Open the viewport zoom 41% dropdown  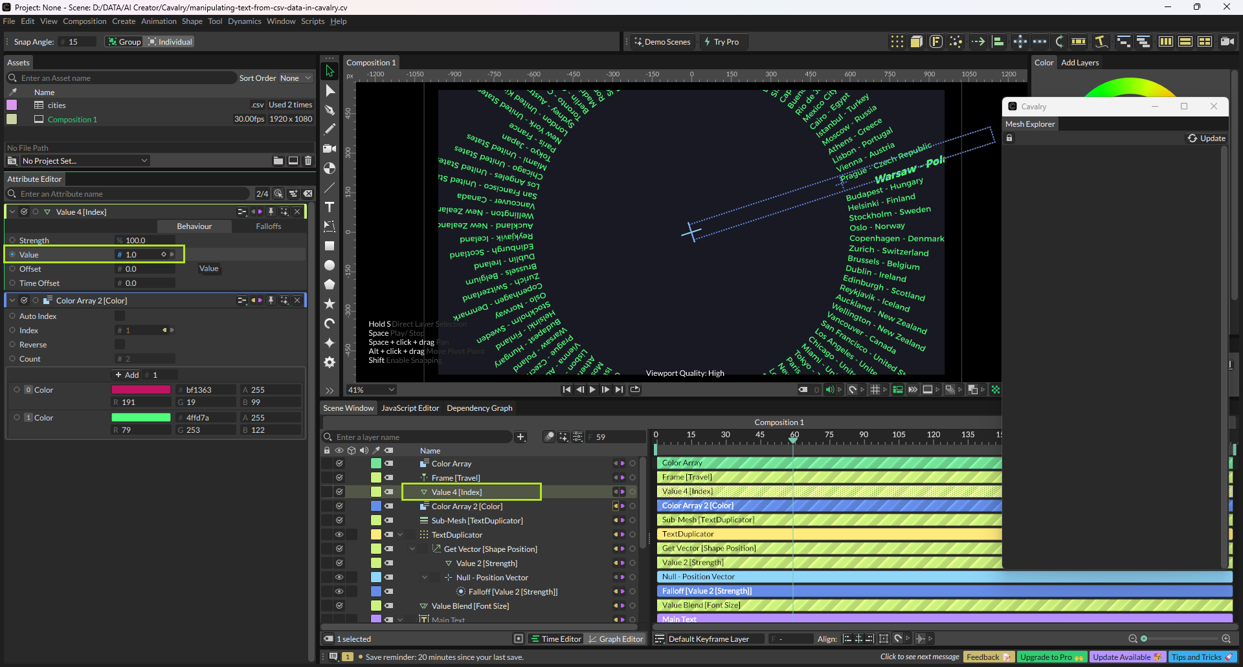tap(372, 389)
